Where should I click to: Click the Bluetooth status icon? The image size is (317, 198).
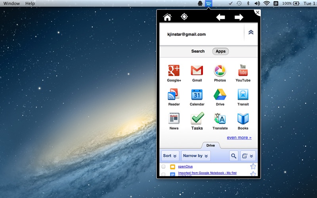[x=248, y=4]
